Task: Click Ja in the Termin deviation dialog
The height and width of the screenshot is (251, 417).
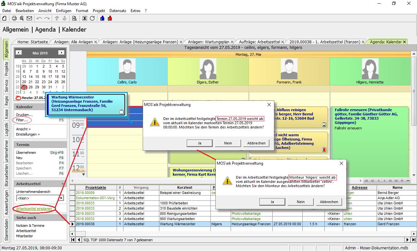Action: point(199,143)
